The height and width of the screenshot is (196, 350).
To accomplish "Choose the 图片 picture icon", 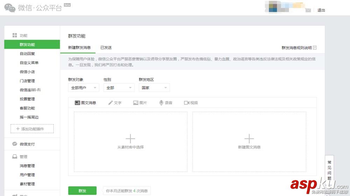I will coord(136,103).
